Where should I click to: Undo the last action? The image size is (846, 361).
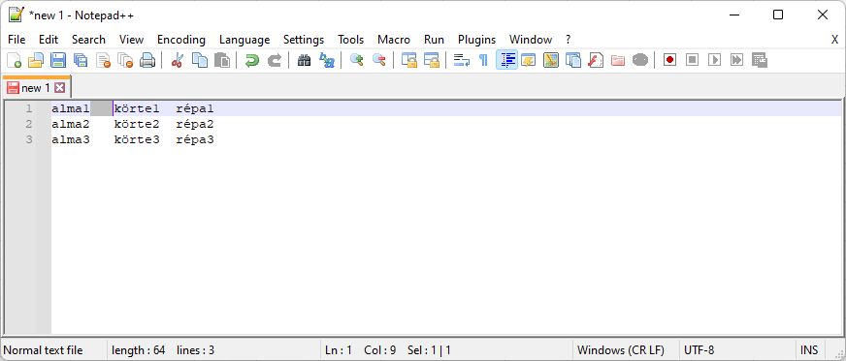251,60
